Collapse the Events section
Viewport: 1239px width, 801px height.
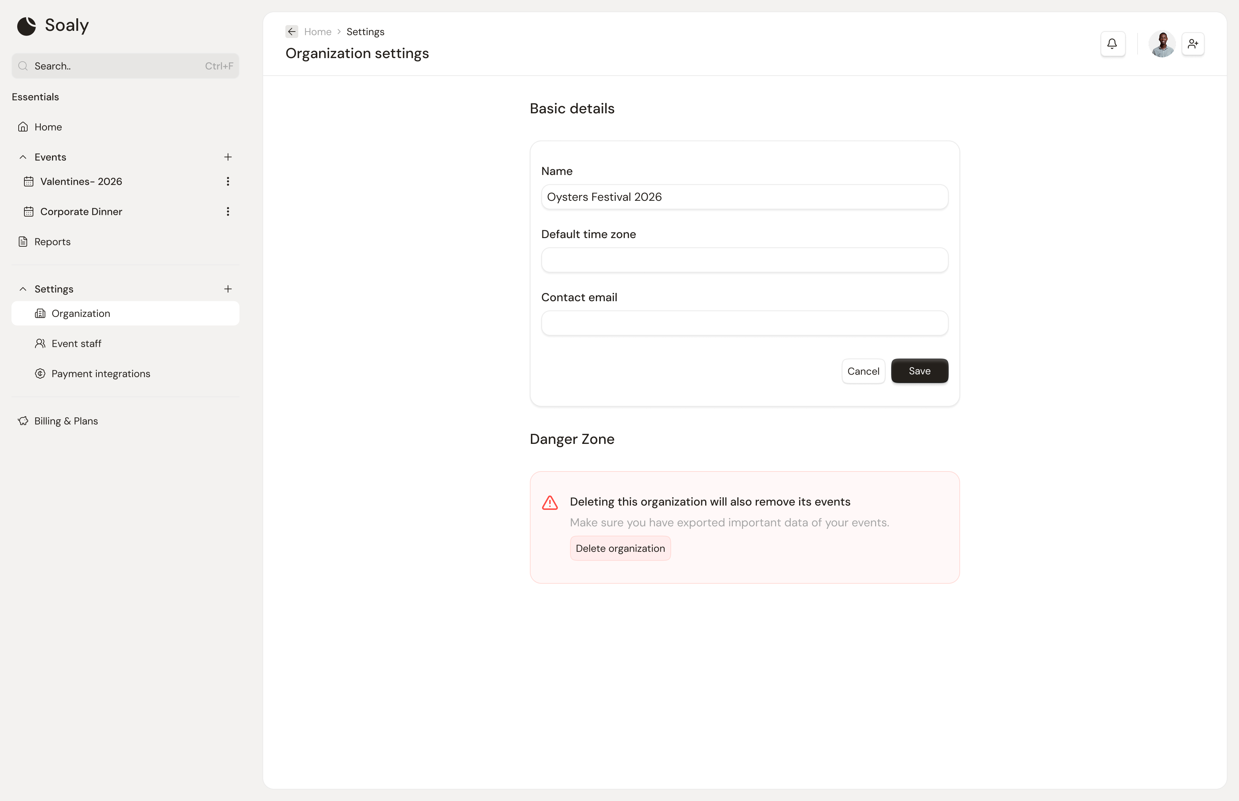click(x=23, y=157)
